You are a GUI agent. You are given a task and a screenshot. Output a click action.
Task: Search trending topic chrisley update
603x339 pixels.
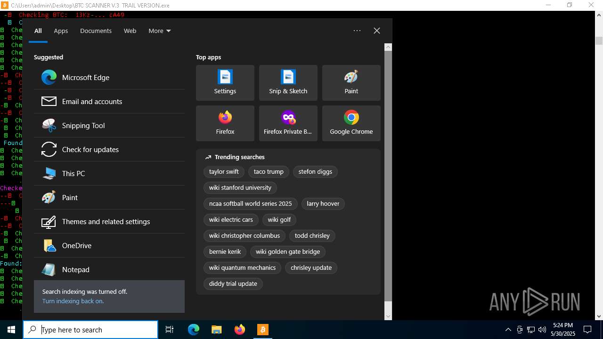[x=311, y=268]
